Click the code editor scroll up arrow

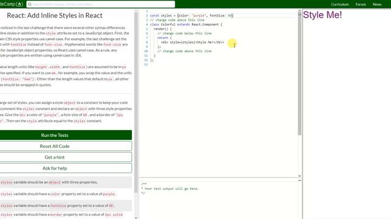click(299, 11)
